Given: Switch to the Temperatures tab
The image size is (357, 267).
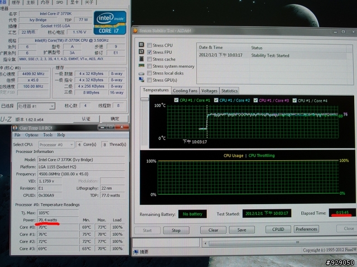Looking at the screenshot, I should (156, 90).
